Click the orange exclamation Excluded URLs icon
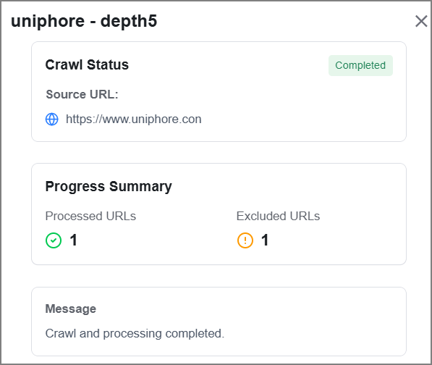 (x=245, y=240)
